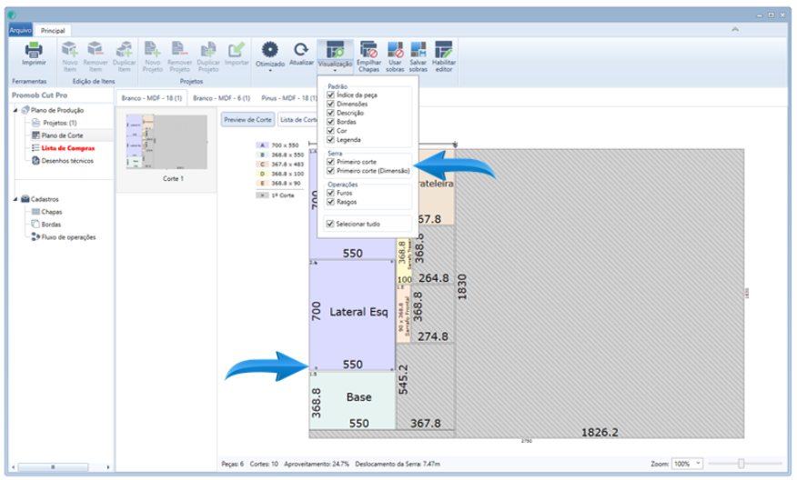Click the left panel scrollbar right arrow
The height and width of the screenshot is (480, 797).
click(107, 466)
